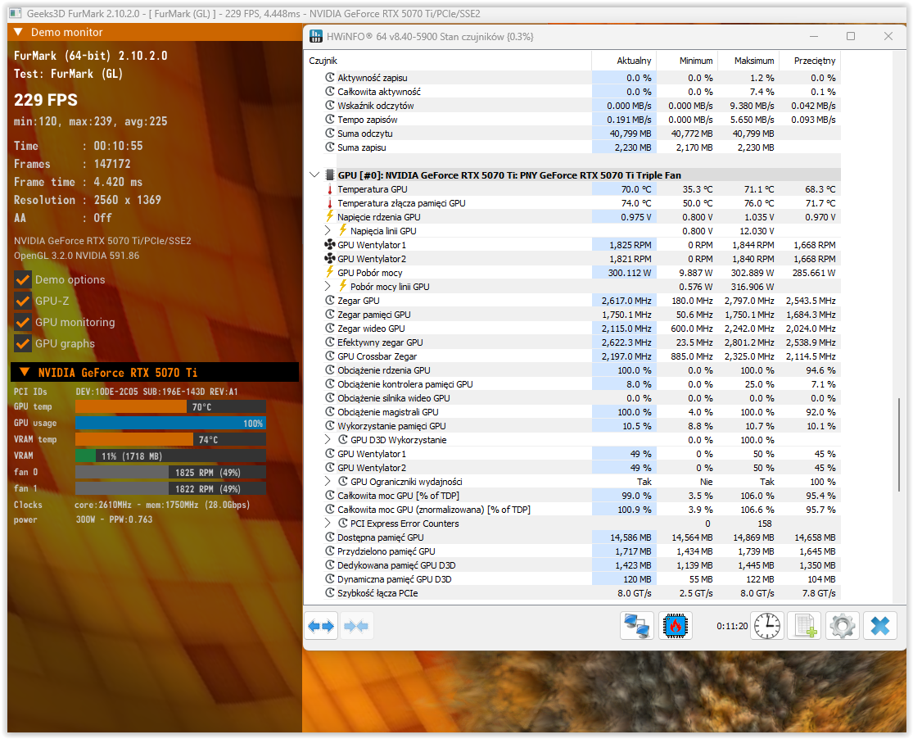Expand the Napięcia linii GPU row
This screenshot has height=739, width=913.
pos(329,231)
